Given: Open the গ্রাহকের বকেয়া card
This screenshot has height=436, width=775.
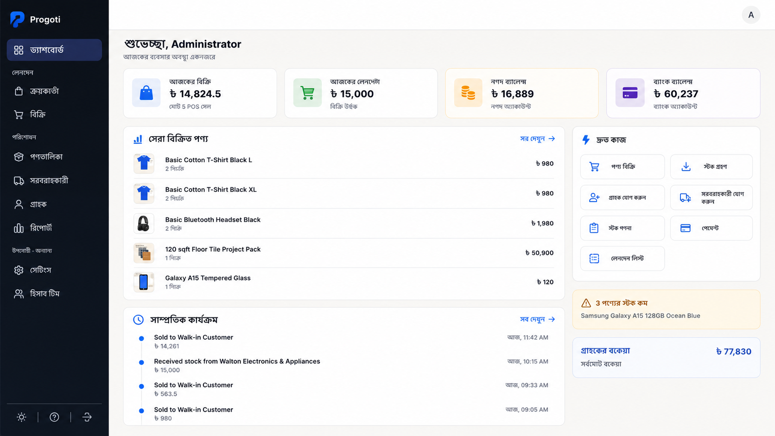Looking at the screenshot, I should [666, 357].
